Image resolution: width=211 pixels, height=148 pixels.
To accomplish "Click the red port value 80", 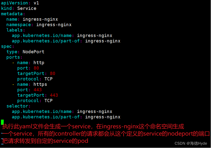I will pyautogui.click(x=36, y=68).
